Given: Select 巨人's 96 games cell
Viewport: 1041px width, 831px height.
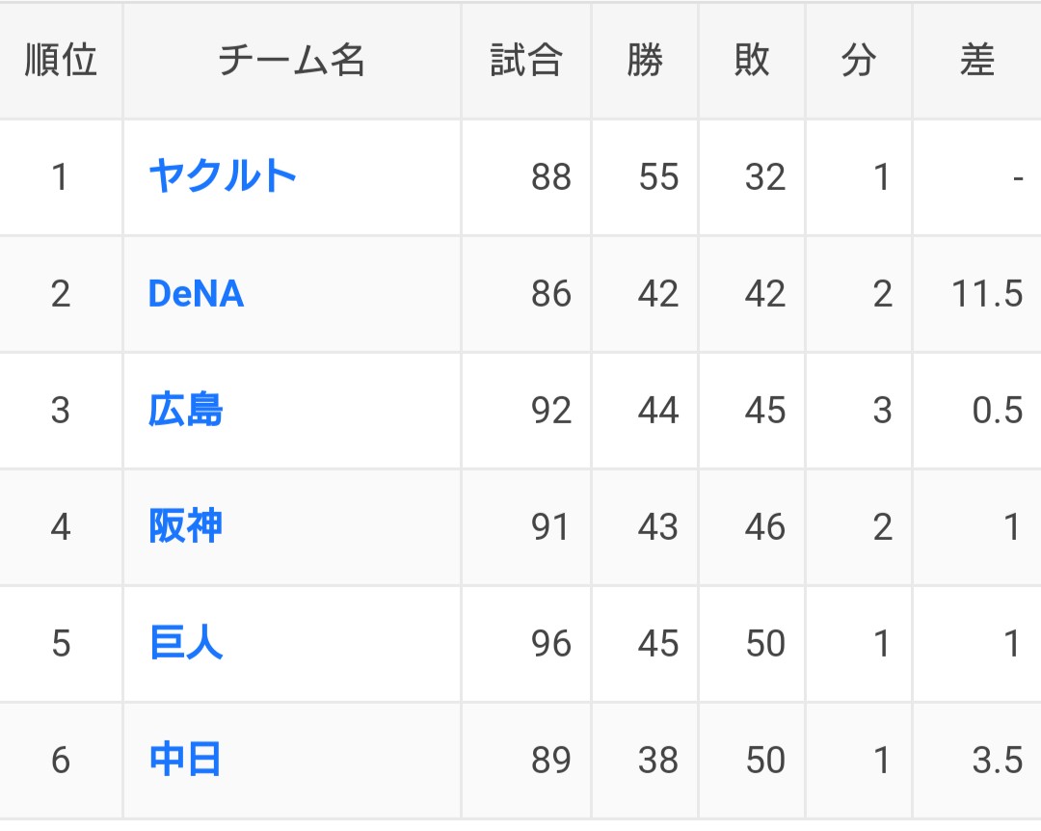Looking at the screenshot, I should (550, 644).
